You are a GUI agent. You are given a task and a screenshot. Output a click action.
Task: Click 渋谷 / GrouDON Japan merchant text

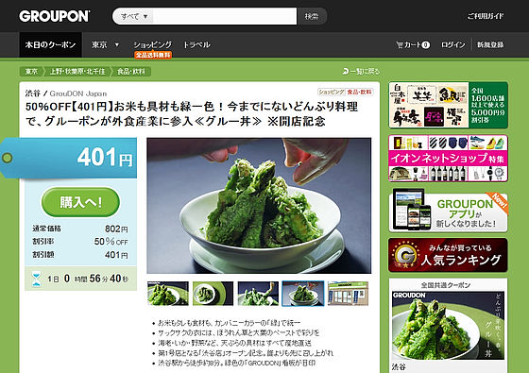[x=66, y=93]
